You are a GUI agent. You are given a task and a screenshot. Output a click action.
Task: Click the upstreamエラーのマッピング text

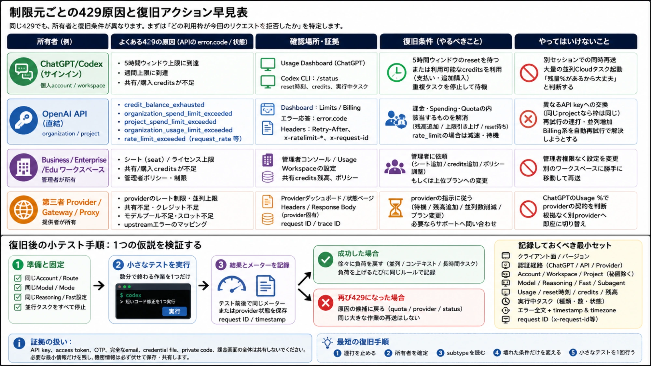pyautogui.click(x=165, y=224)
